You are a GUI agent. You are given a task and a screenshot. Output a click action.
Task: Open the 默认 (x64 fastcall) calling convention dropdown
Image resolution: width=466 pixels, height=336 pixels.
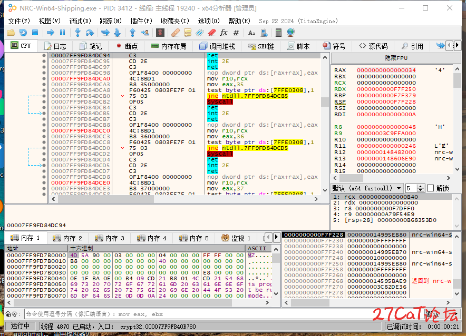click(x=368, y=188)
